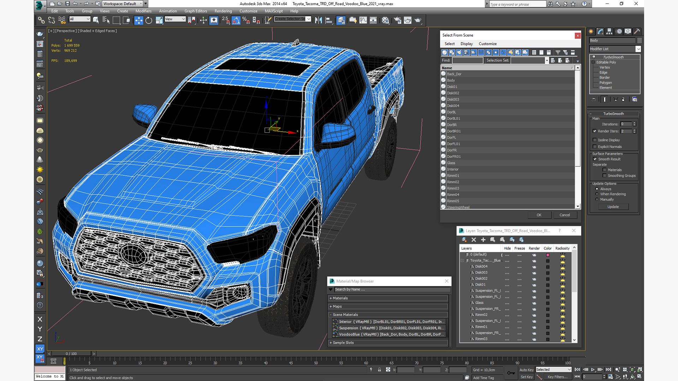Open the Utilities hammer panel tab
This screenshot has width=678, height=381.
(x=637, y=31)
